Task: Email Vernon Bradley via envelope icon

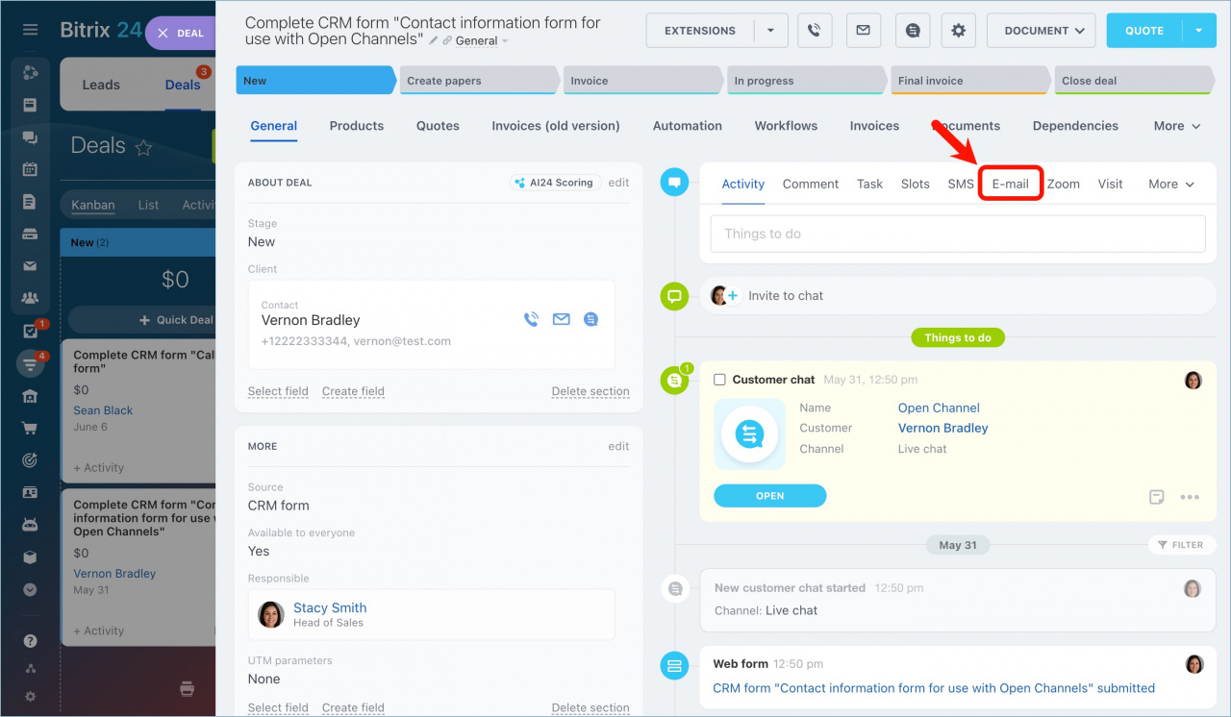Action: [562, 319]
